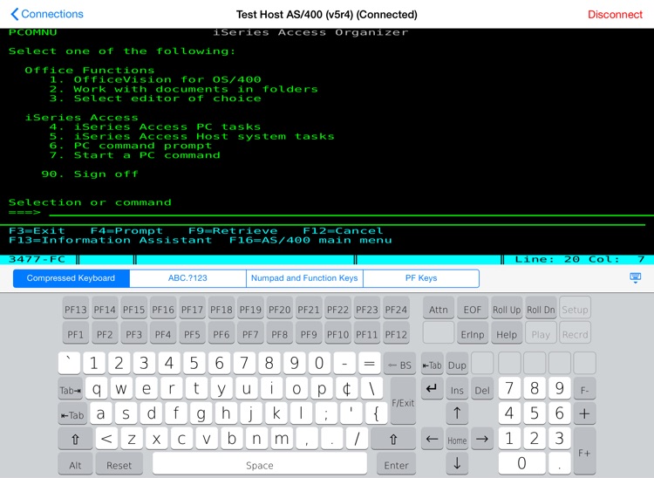The image size is (654, 478).
Task: Tap the cent sign key
Action: [x=346, y=389]
